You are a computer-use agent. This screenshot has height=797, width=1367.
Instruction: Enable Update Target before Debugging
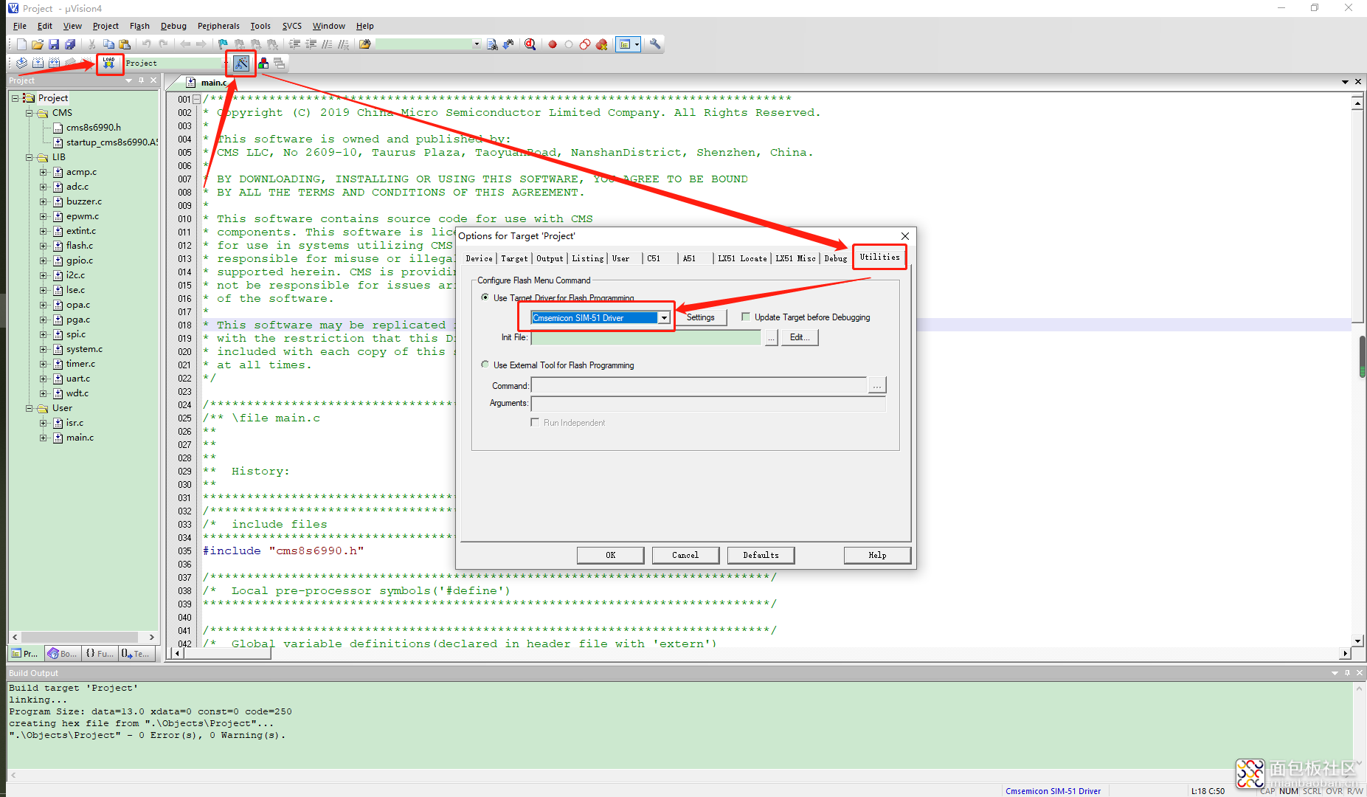click(x=746, y=317)
